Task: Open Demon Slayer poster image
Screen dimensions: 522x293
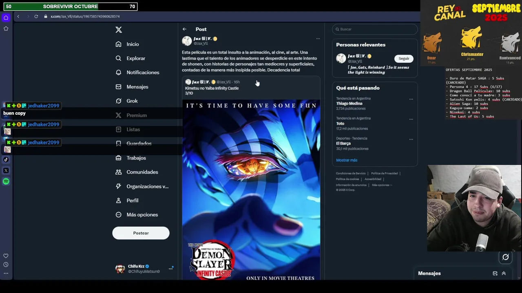Action: [x=251, y=190]
